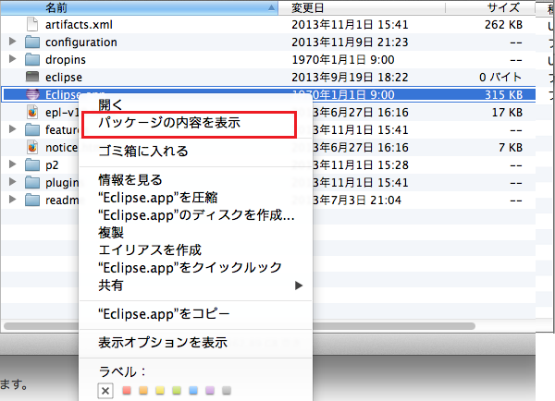555x401 pixels.
Task: Click date 2013年9月19日 18:22
Action: tap(350, 77)
